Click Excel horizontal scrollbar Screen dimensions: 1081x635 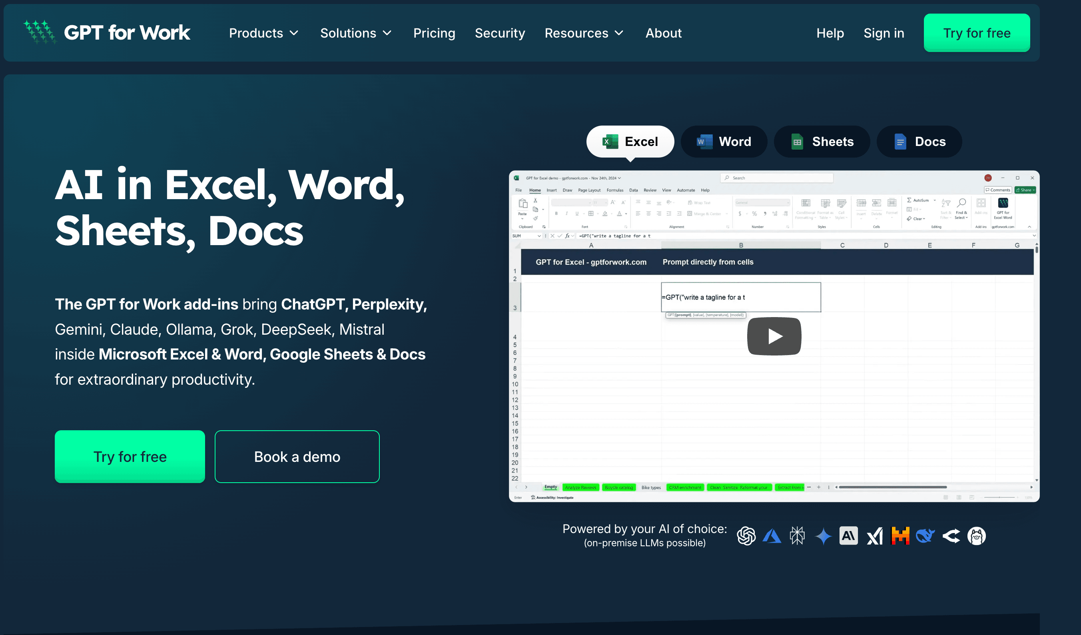click(x=893, y=487)
